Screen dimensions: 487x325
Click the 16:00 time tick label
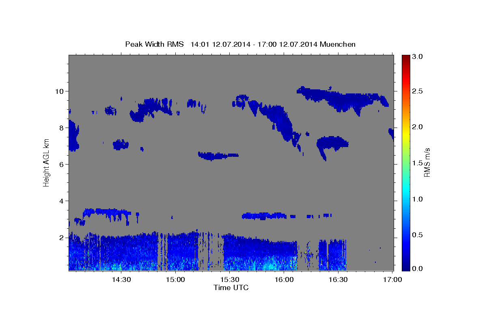pyautogui.click(x=284, y=279)
